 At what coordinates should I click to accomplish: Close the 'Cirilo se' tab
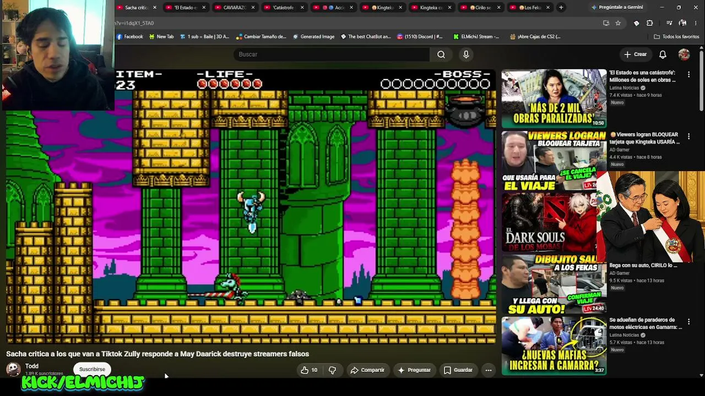click(x=499, y=8)
